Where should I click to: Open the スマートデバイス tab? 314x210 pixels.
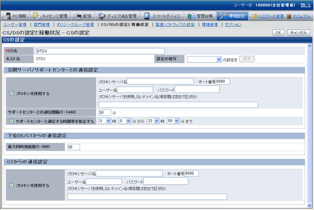[x=162, y=16]
